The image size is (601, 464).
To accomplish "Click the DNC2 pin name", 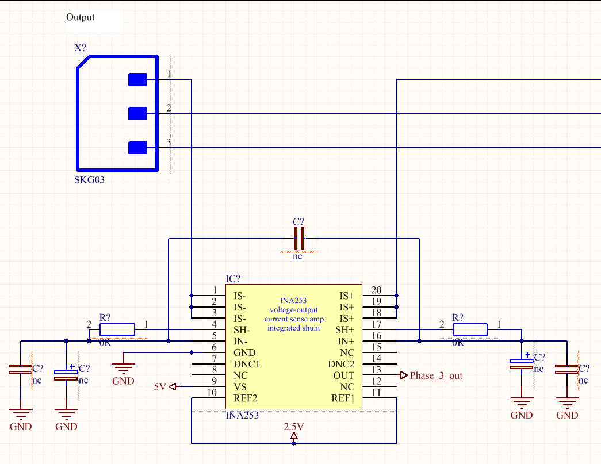I will coord(341,364).
